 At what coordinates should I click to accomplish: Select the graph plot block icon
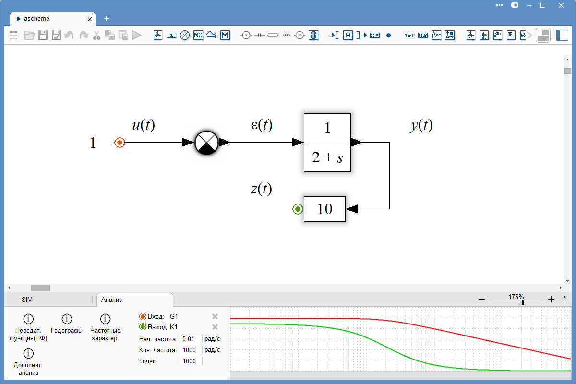pos(436,35)
